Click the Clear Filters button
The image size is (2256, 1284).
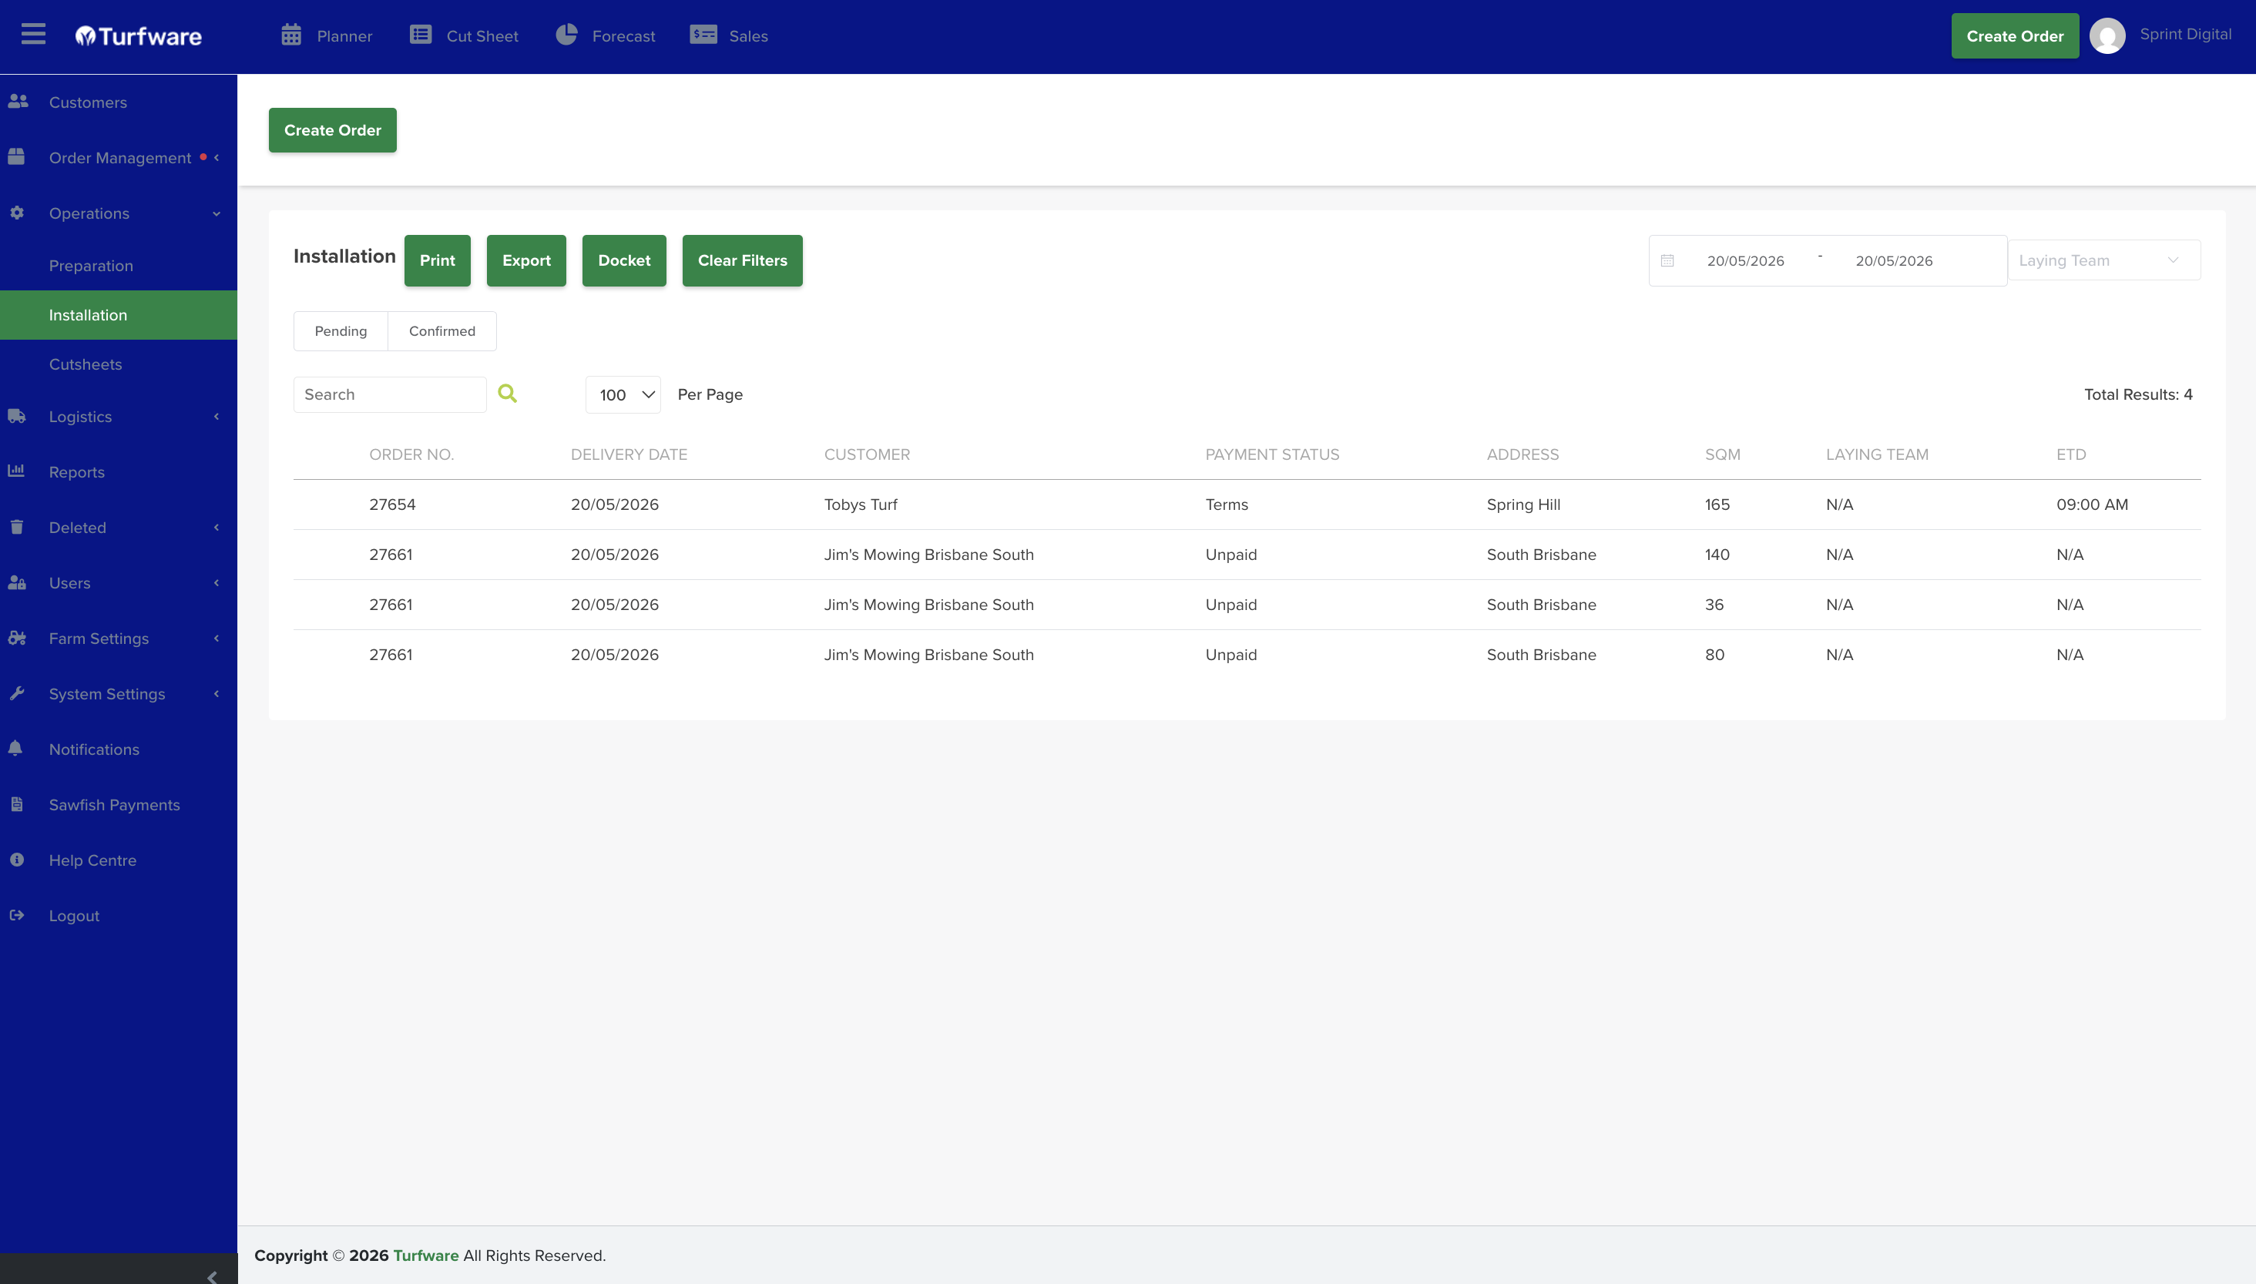coord(743,260)
